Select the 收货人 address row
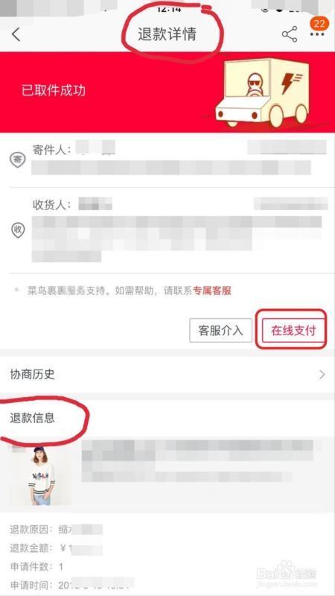 click(167, 230)
